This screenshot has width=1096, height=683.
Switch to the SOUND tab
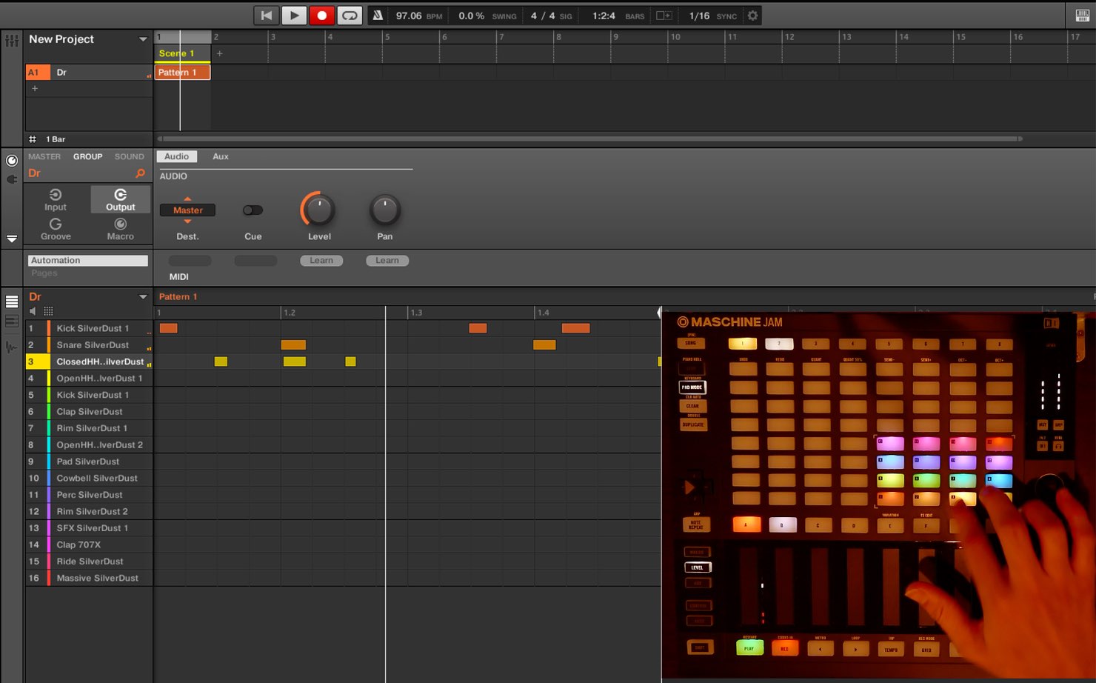coord(129,156)
